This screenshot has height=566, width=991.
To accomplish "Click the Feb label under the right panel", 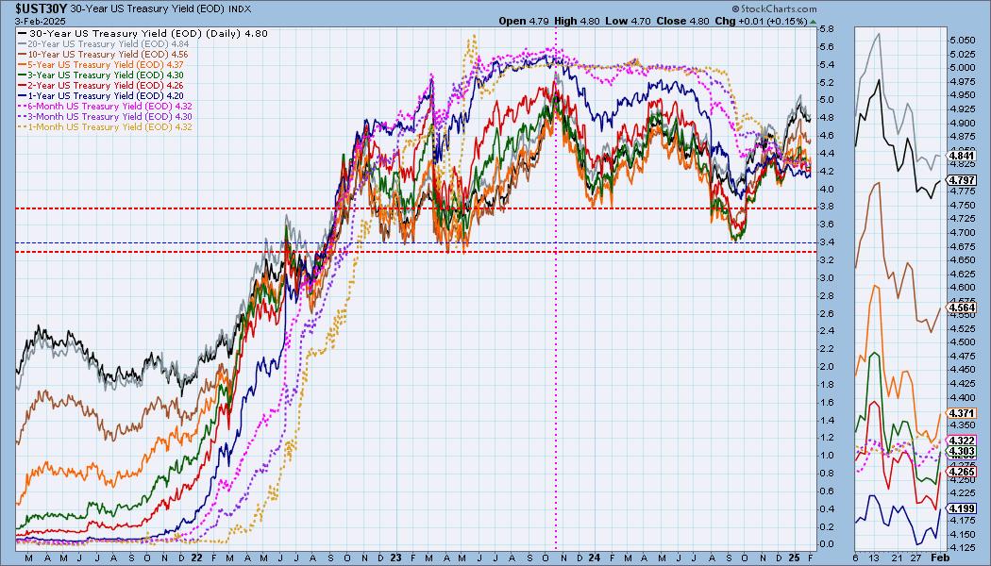I will [940, 558].
